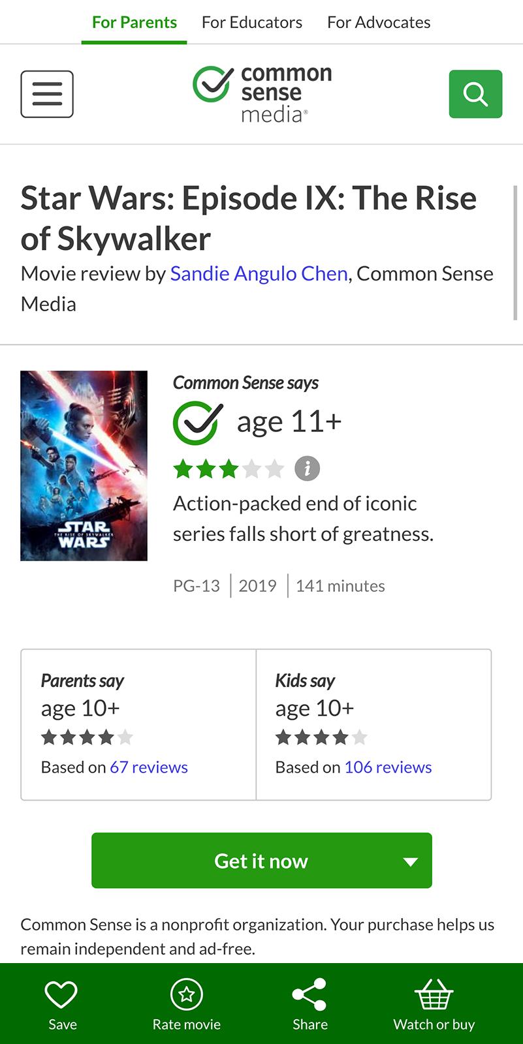Viewport: 523px width, 1044px height.
Task: View the 106 kids' reviews
Action: 387,767
